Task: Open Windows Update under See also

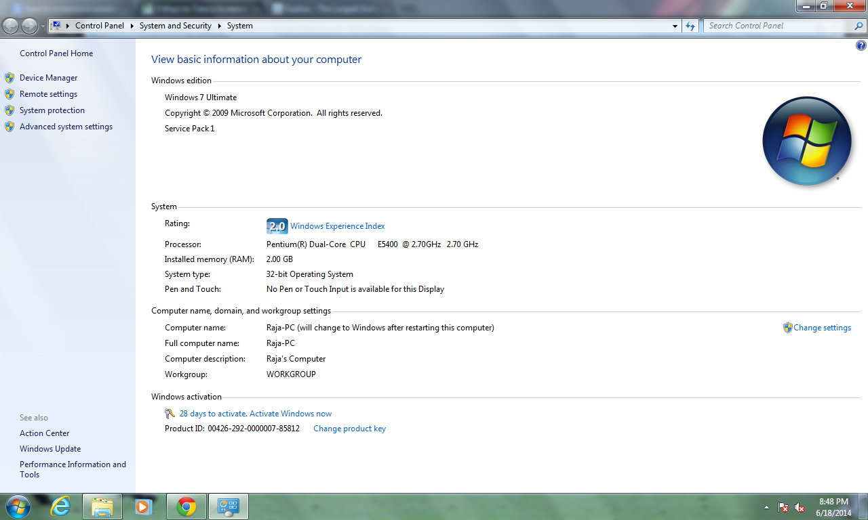Action: pyautogui.click(x=50, y=449)
